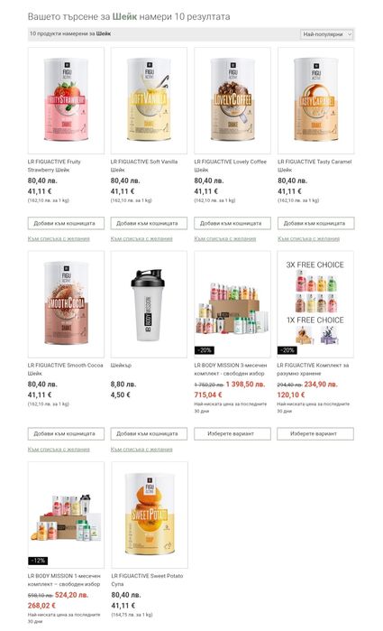Open Lovely Coffee shake product image

(x=233, y=100)
